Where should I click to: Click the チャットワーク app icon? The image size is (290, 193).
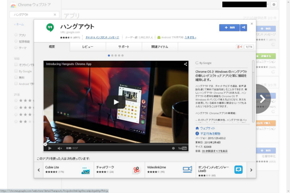(137, 170)
